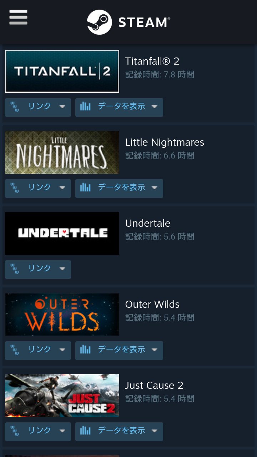Click the stats bar icon under Little Nightmares
Viewport: 257px width, 457px height.
click(85, 187)
